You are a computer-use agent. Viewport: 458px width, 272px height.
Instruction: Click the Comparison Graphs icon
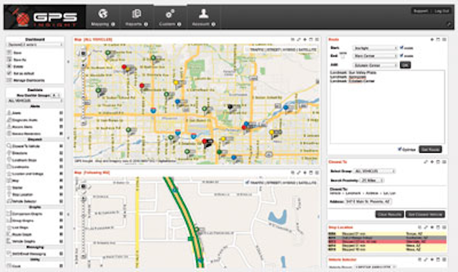[9, 213]
